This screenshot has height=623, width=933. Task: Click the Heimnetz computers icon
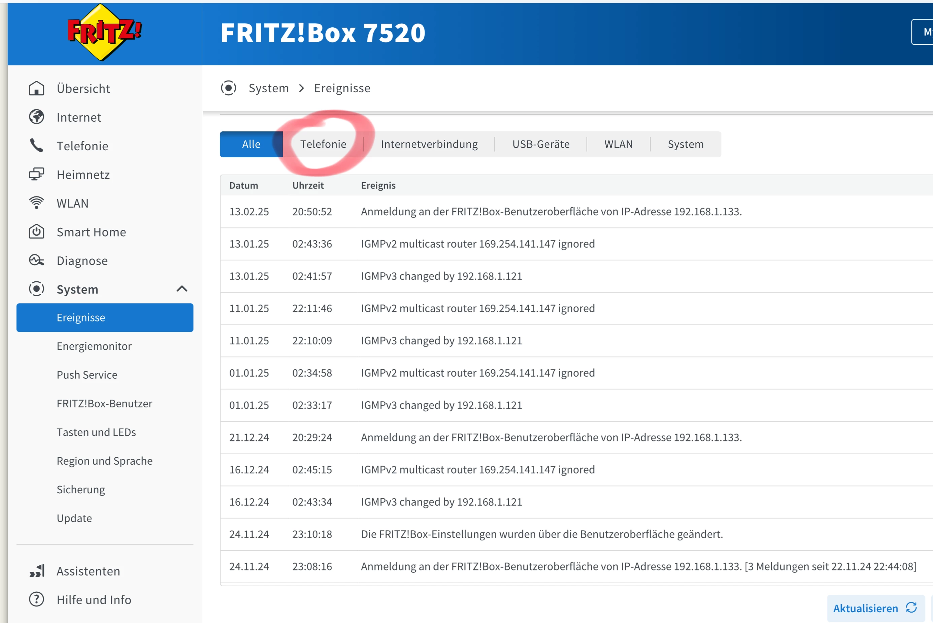(x=36, y=175)
